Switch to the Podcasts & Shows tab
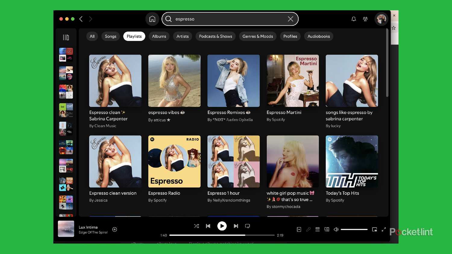The image size is (452, 254). [215, 36]
